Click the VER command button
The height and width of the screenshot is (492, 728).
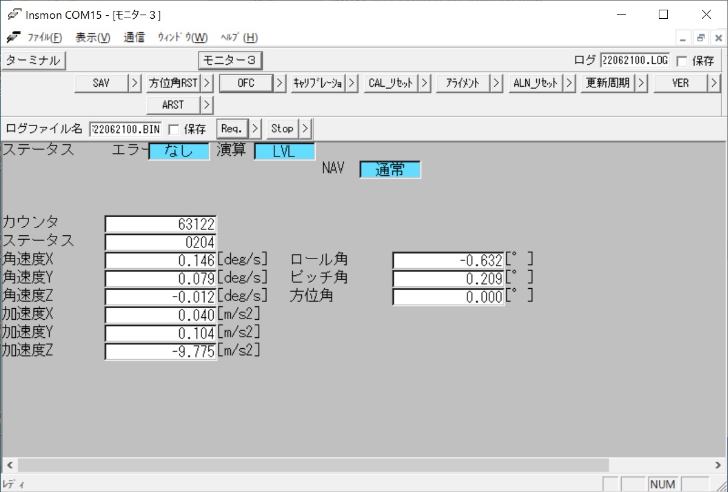tap(681, 83)
